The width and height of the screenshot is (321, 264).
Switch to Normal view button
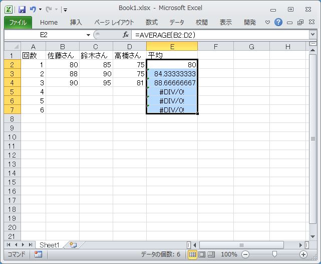pyautogui.click(x=192, y=254)
